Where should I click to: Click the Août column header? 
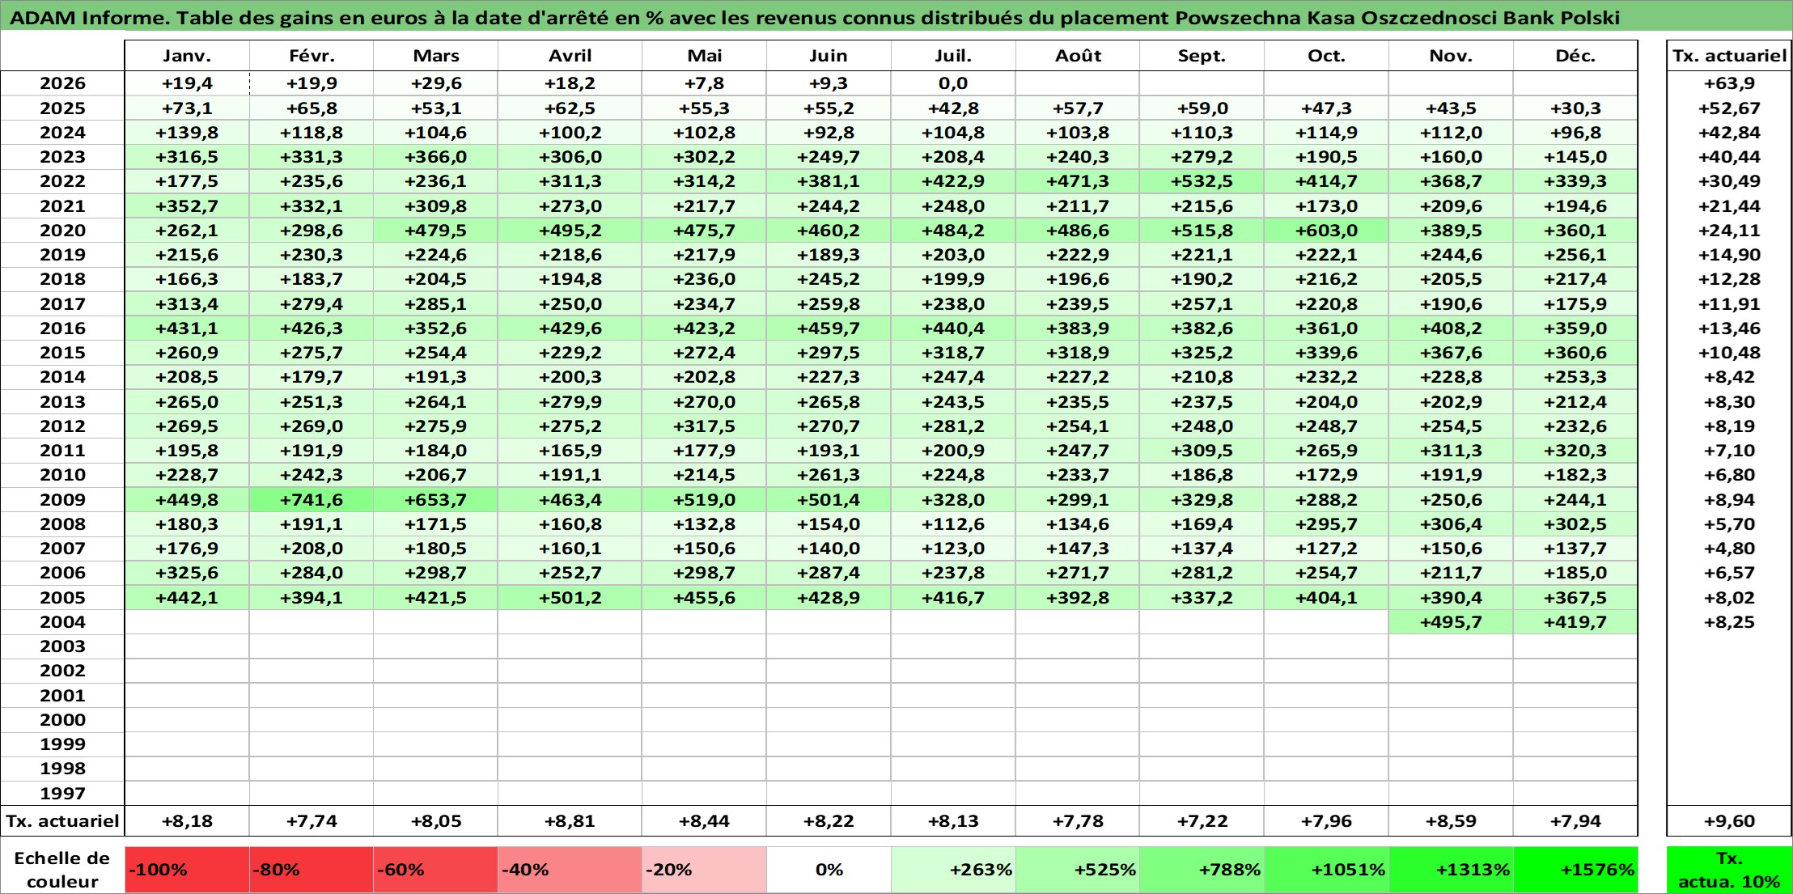[1078, 56]
